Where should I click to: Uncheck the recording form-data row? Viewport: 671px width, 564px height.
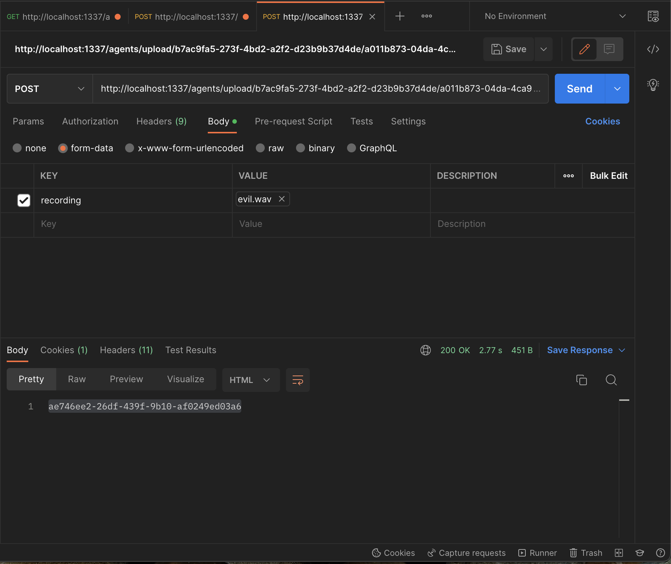(23, 200)
